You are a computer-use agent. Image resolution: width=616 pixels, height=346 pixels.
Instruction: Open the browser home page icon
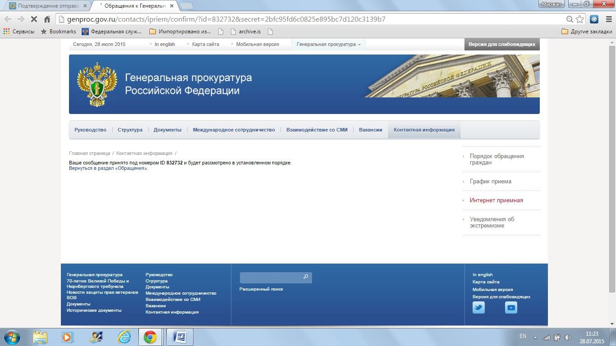tap(47, 19)
